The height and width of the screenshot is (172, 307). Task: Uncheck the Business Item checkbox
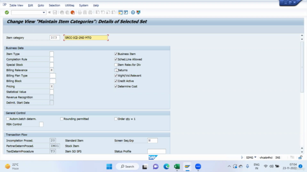[116, 54]
